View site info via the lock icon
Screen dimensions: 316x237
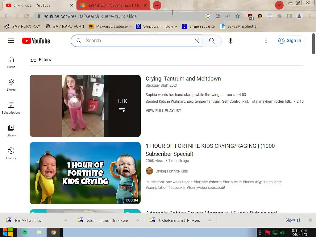pyautogui.click(x=39, y=16)
